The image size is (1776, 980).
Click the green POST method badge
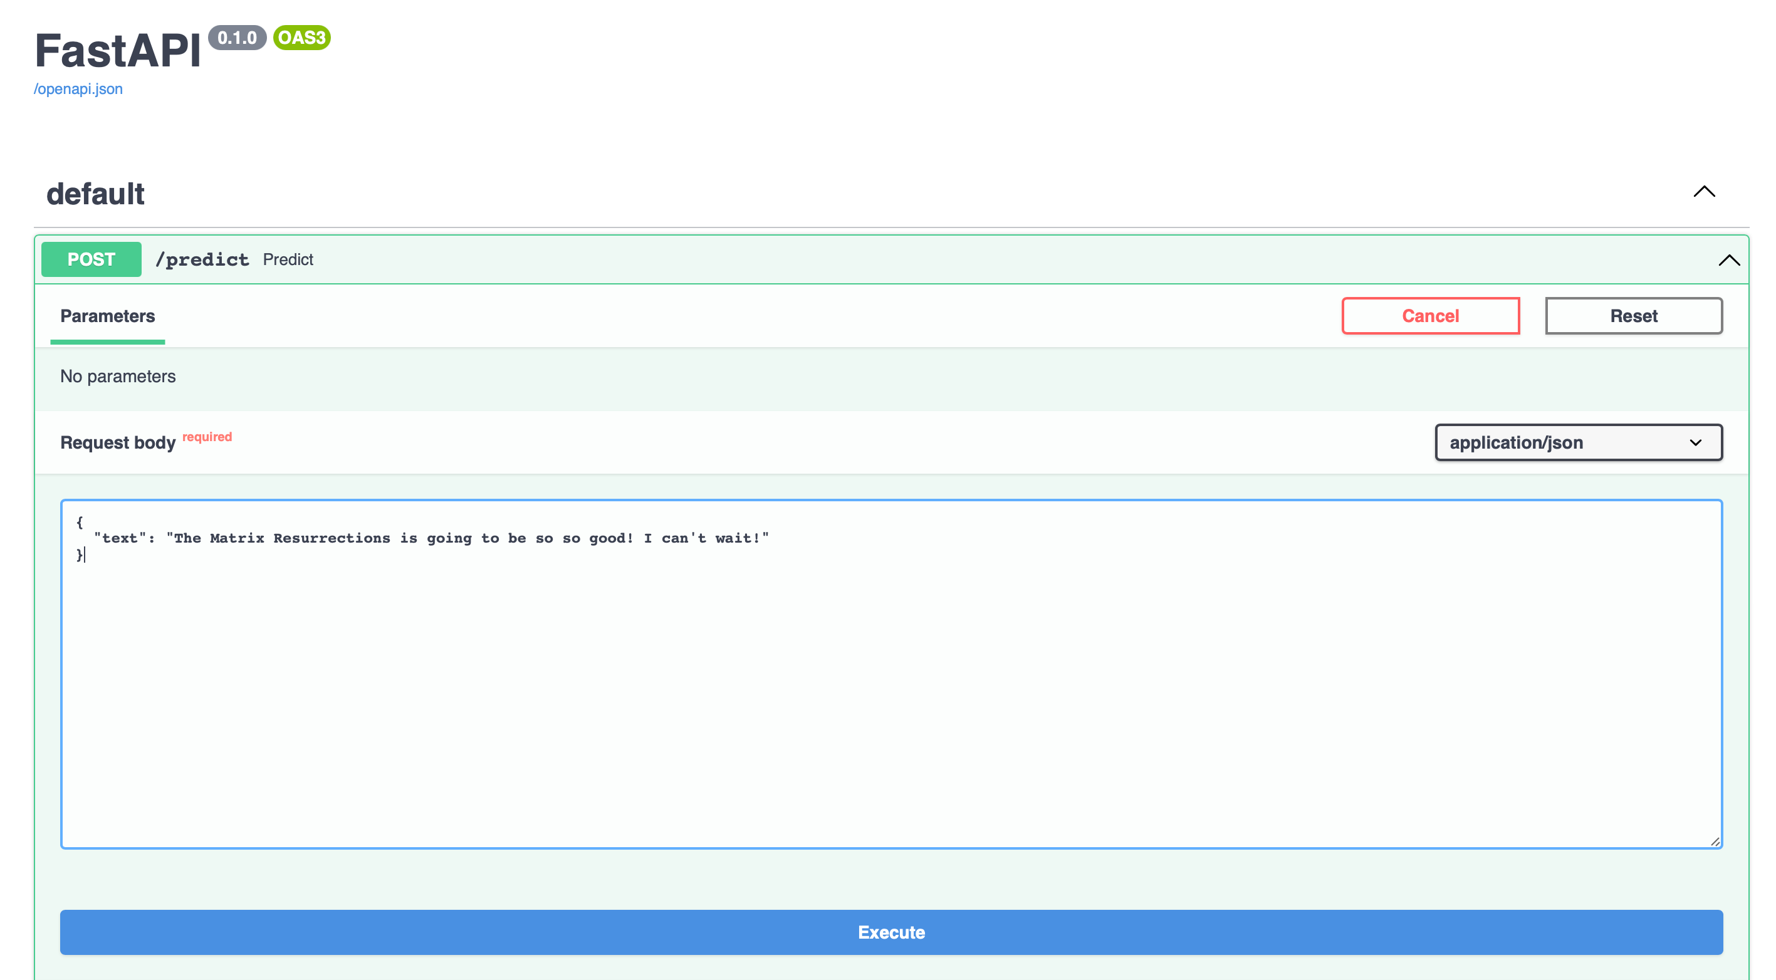91,260
